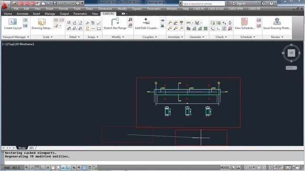
Task: Click the coordinates readout in status bar
Action: point(12,168)
